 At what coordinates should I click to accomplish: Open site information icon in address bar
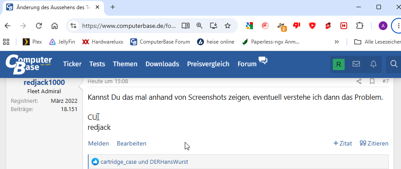(x=74, y=26)
